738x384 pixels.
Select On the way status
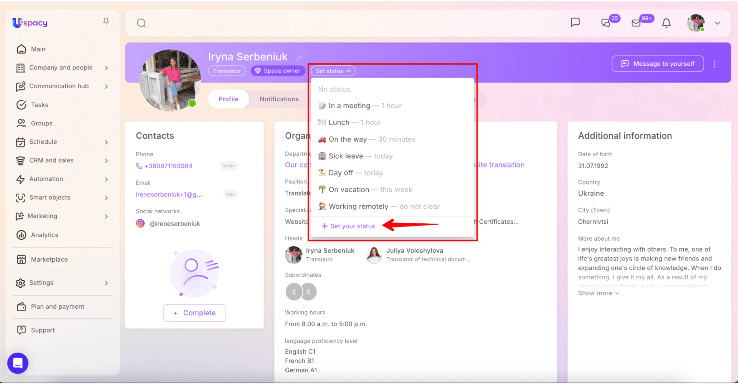click(392, 139)
